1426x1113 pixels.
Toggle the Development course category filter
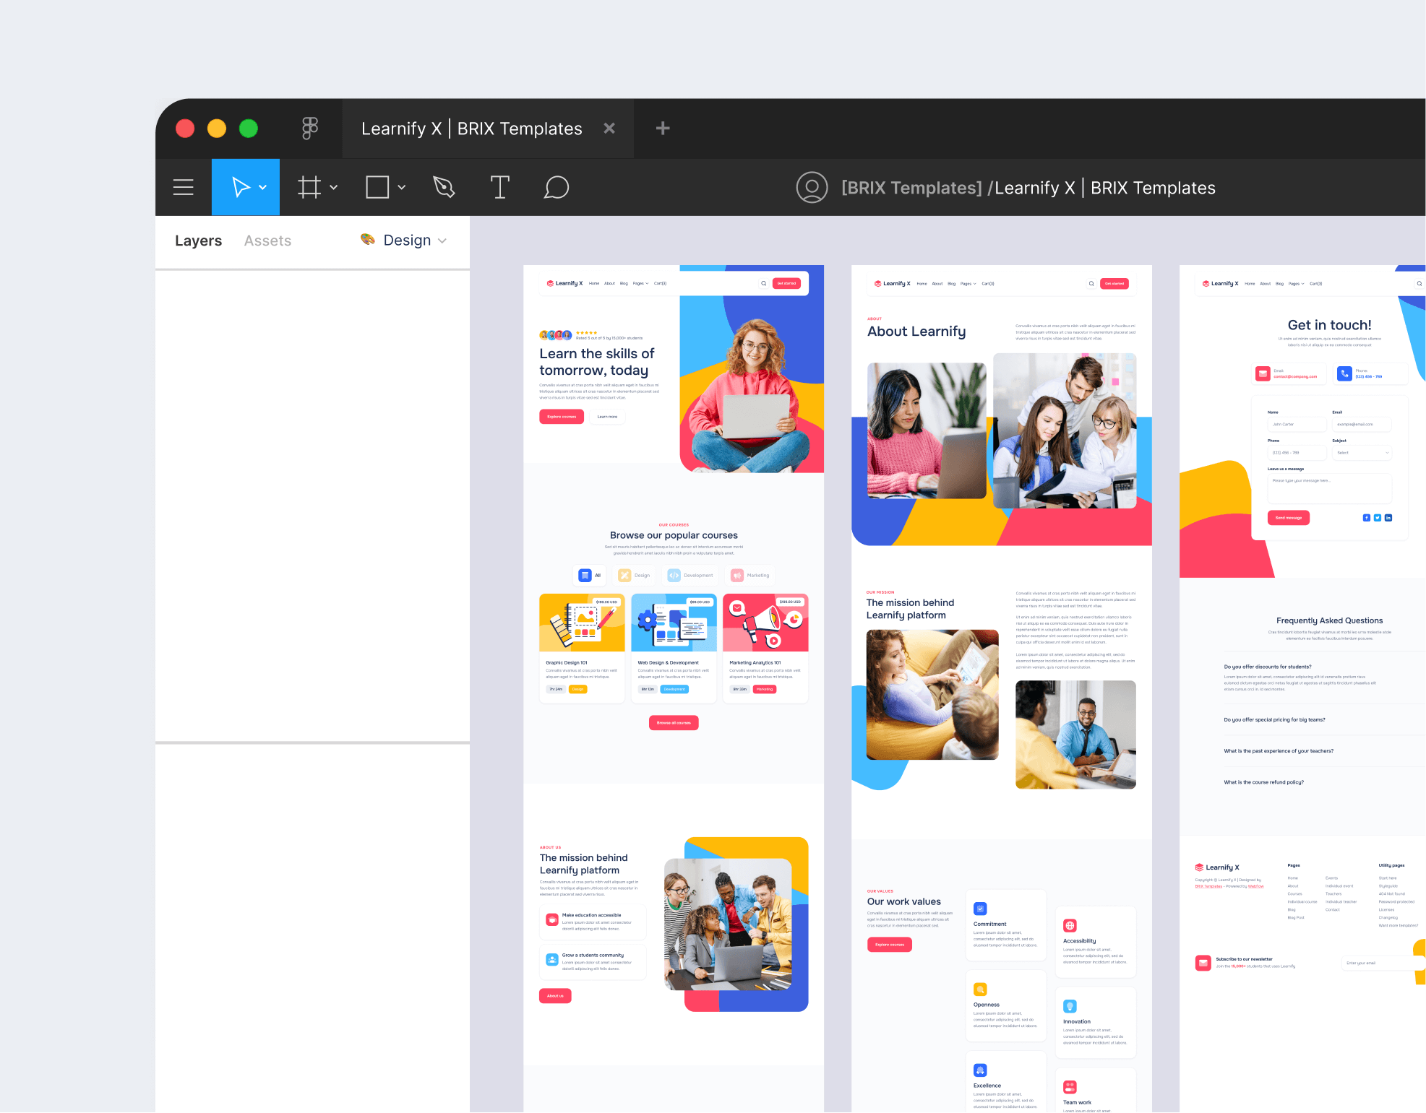point(690,575)
